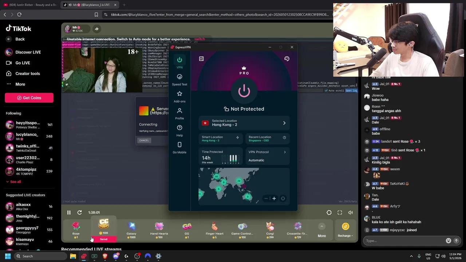Select Smart Location Hong Kong - 2
The image size is (466, 262).
pyautogui.click(x=221, y=139)
